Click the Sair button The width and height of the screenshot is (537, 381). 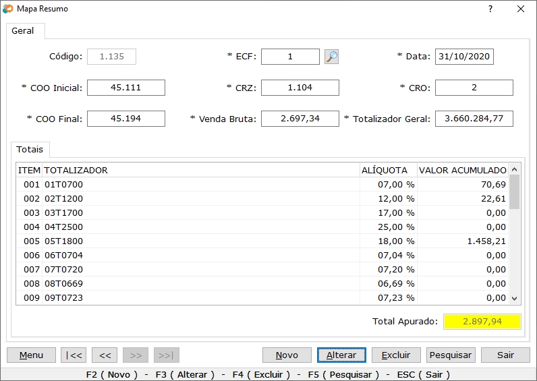pyautogui.click(x=505, y=355)
